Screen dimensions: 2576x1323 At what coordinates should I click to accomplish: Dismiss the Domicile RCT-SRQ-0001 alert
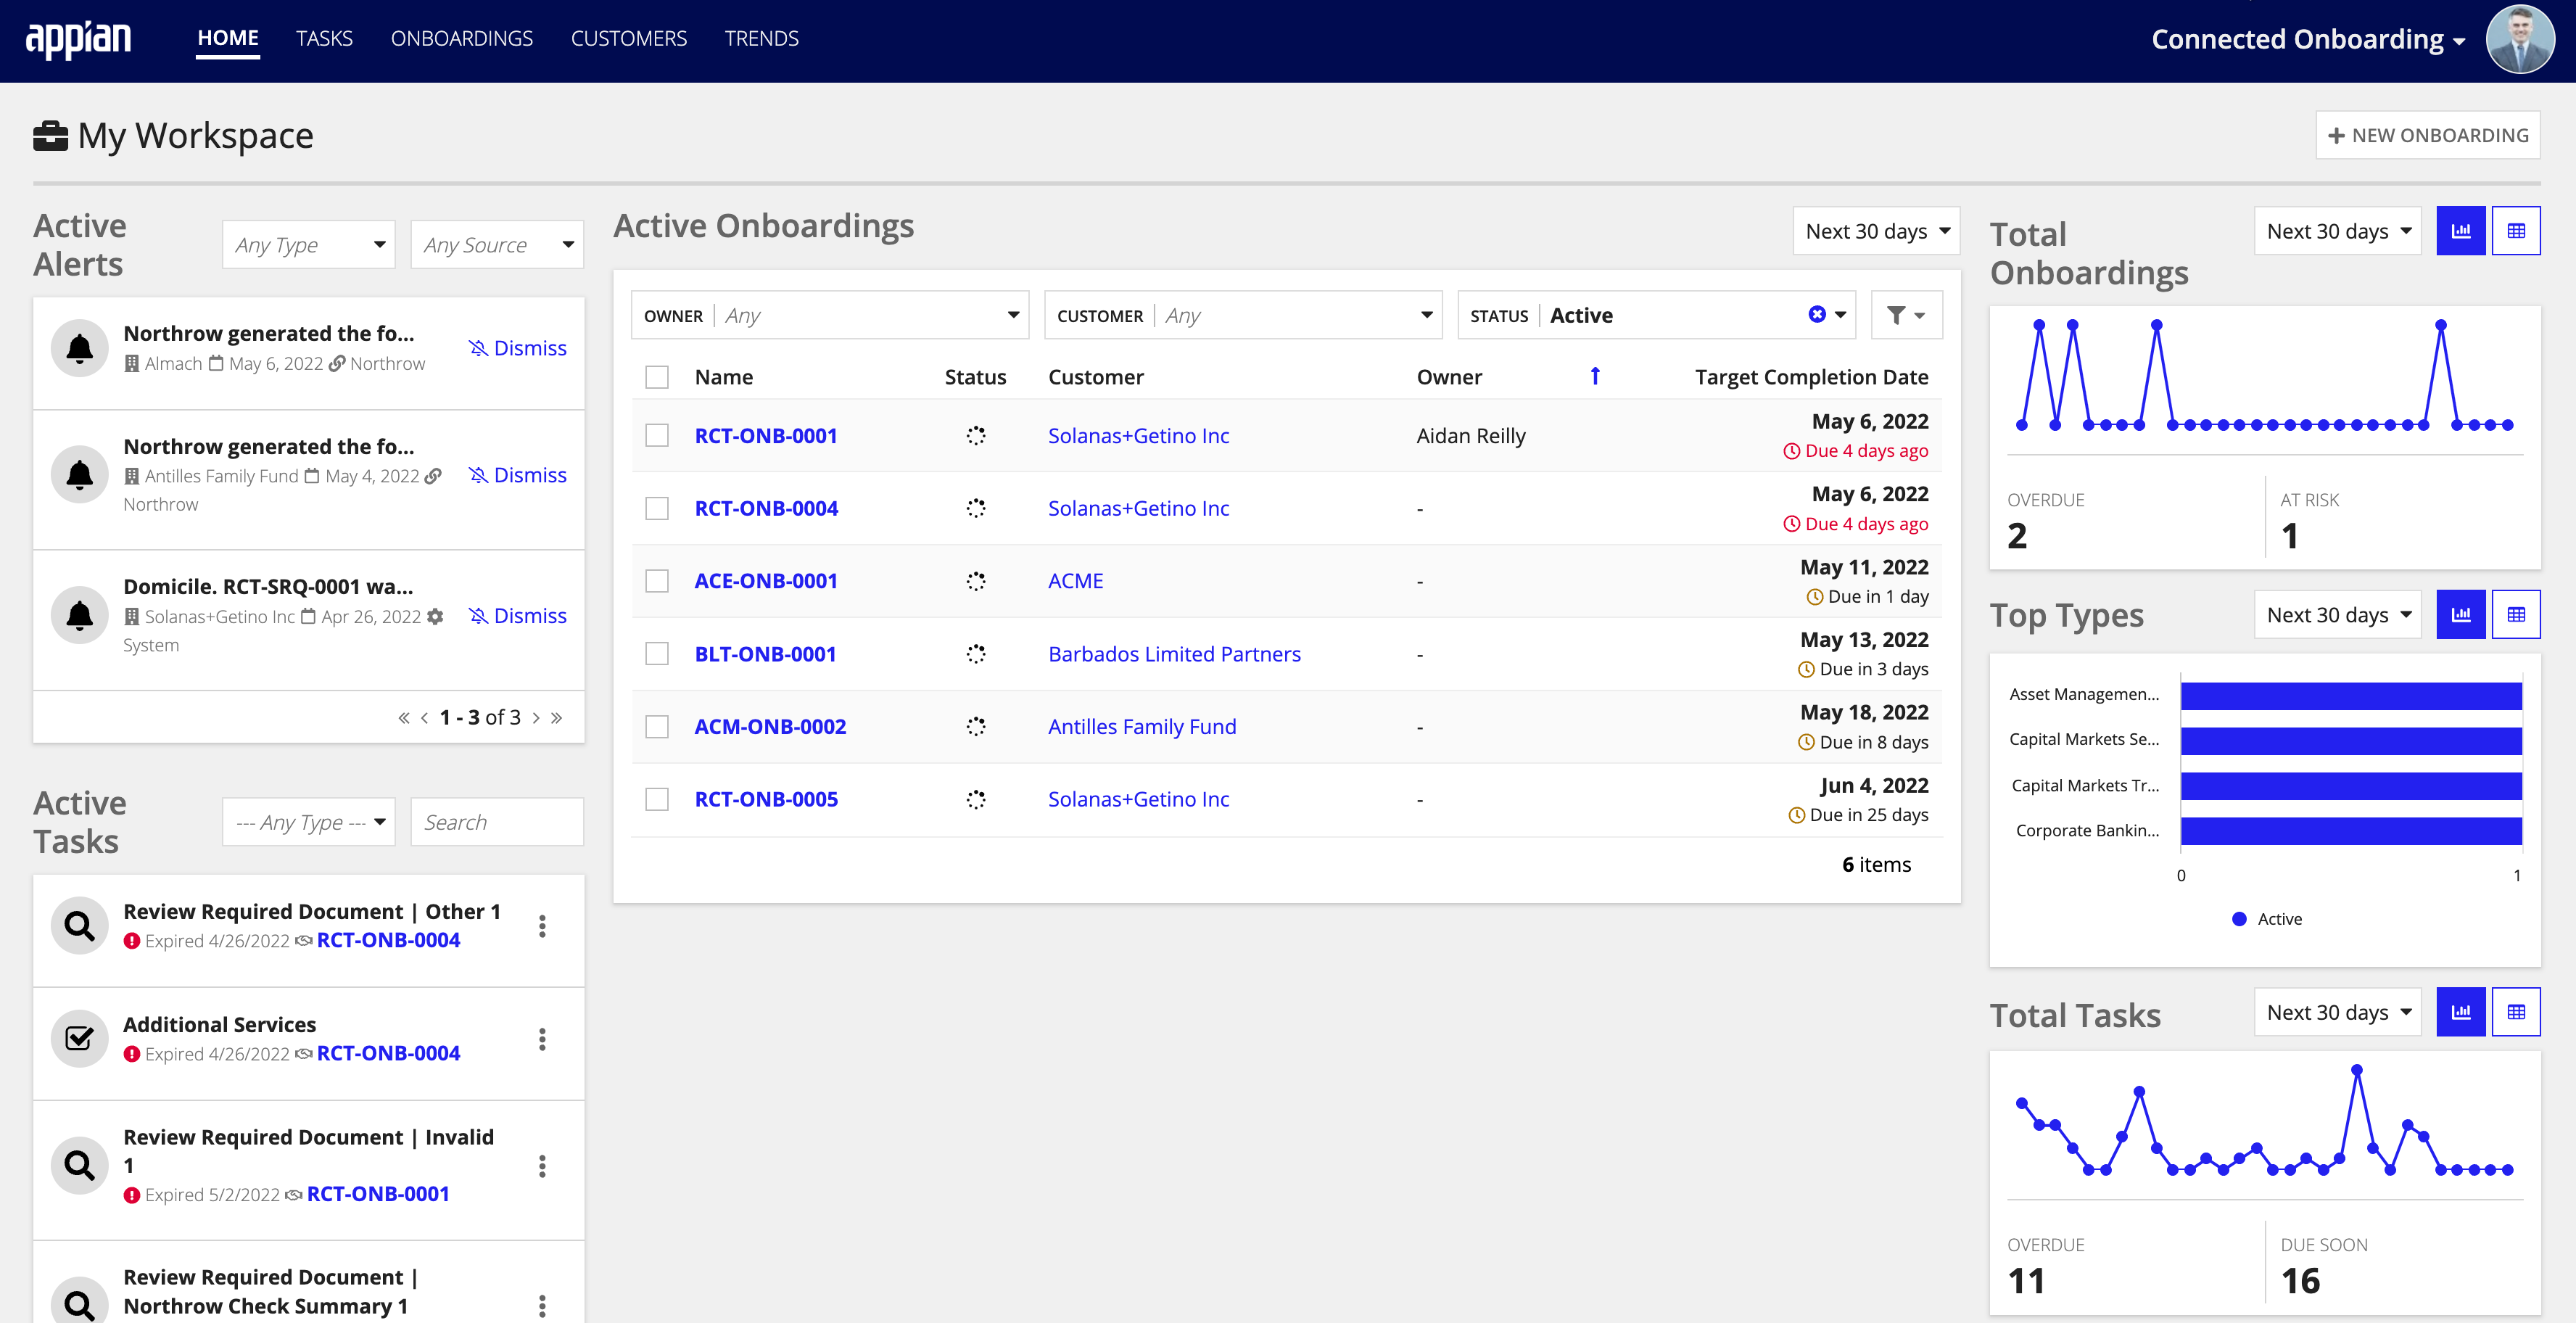(517, 616)
